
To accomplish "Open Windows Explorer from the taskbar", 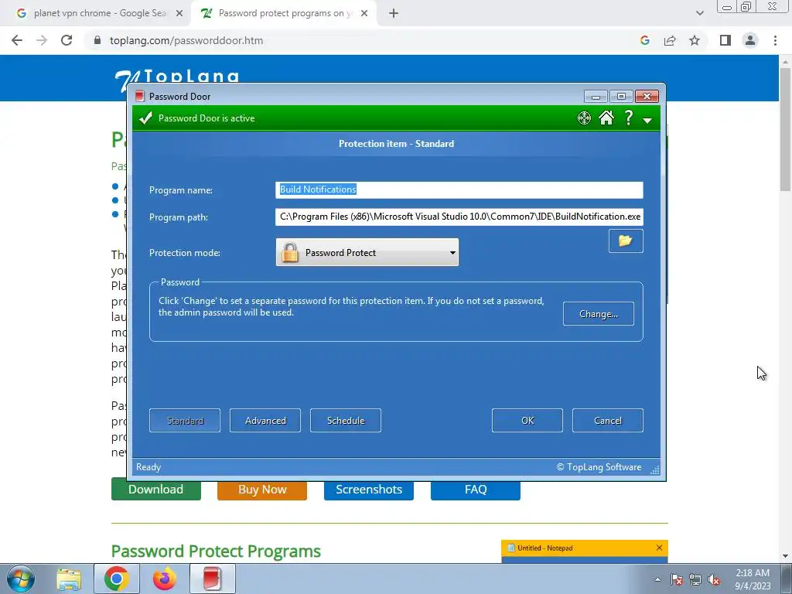I will point(69,579).
